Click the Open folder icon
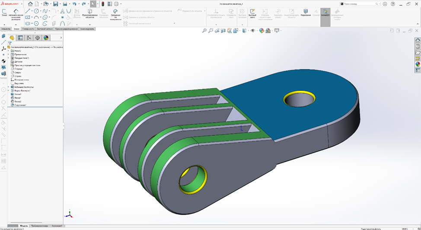Screen dimensions: 421x230 pos(46,4)
